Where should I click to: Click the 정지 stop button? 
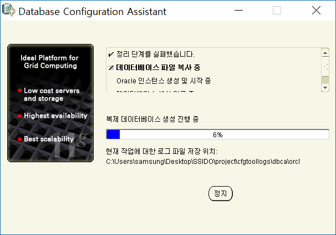(x=221, y=193)
